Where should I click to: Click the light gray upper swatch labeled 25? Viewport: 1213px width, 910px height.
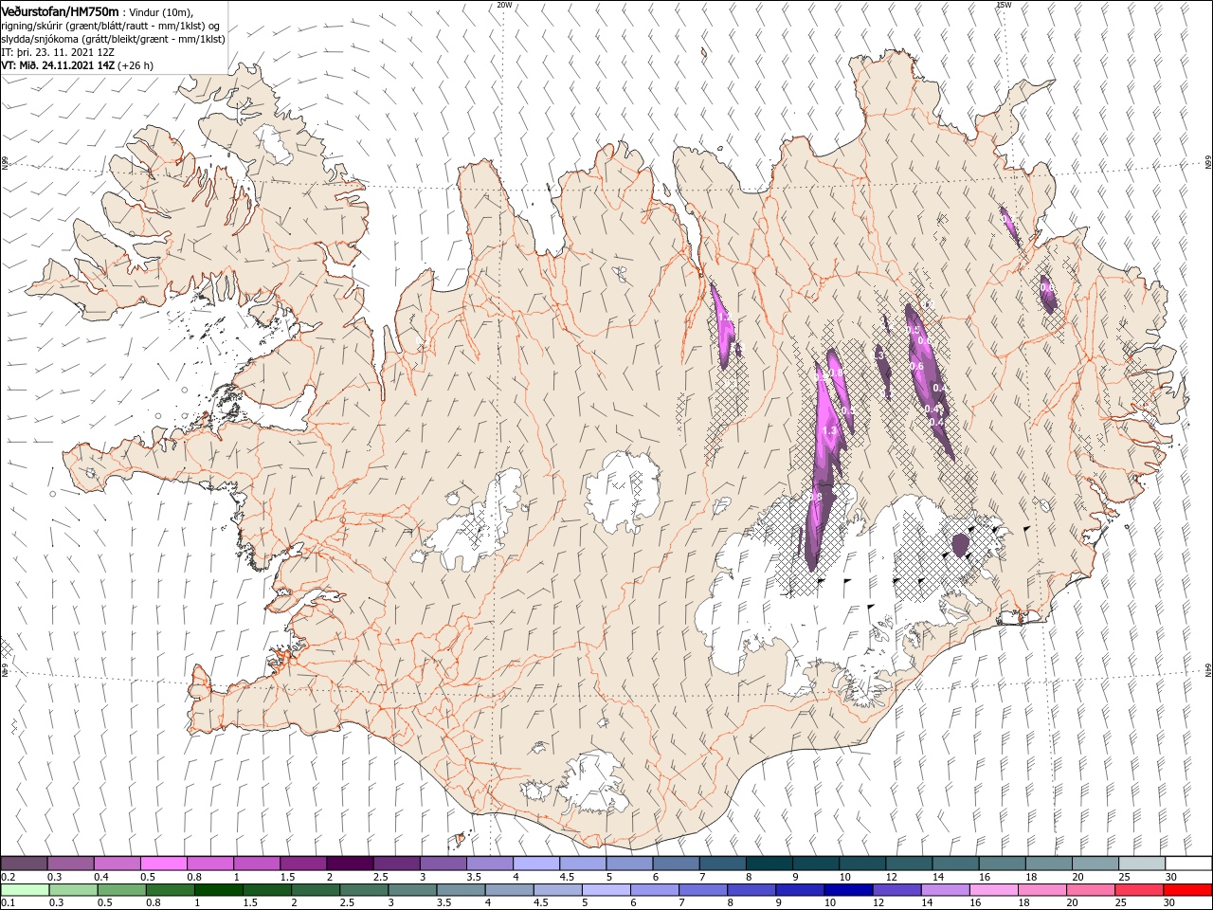(1141, 863)
